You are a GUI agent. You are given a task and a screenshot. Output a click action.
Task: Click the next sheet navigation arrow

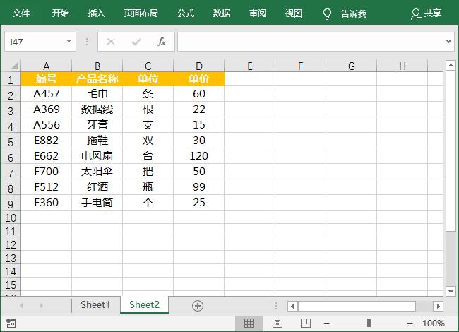pos(41,306)
